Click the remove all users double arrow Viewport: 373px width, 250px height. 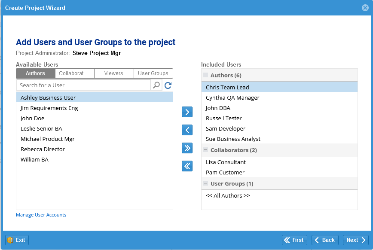coord(187,166)
